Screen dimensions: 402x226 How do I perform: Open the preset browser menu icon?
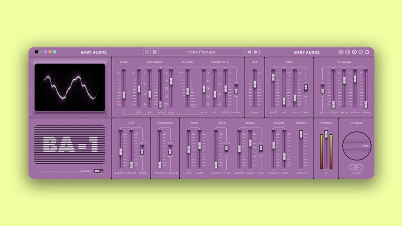147,52
